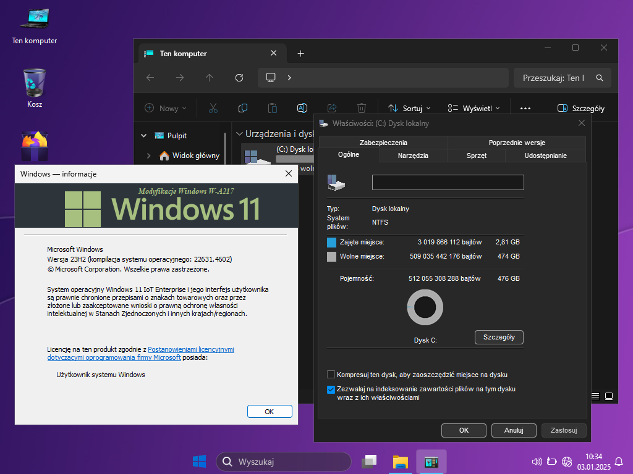Click the disk label text field
This screenshot has height=474, width=633.
click(x=448, y=182)
